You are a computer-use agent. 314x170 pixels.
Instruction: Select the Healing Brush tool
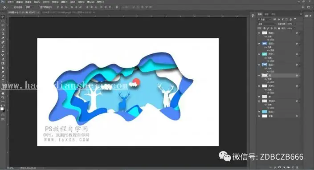pyautogui.click(x=3, y=42)
